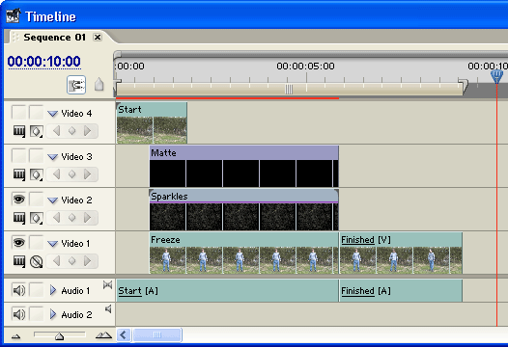
Task: Click the timeline zoom slider handle
Action: click(x=59, y=336)
